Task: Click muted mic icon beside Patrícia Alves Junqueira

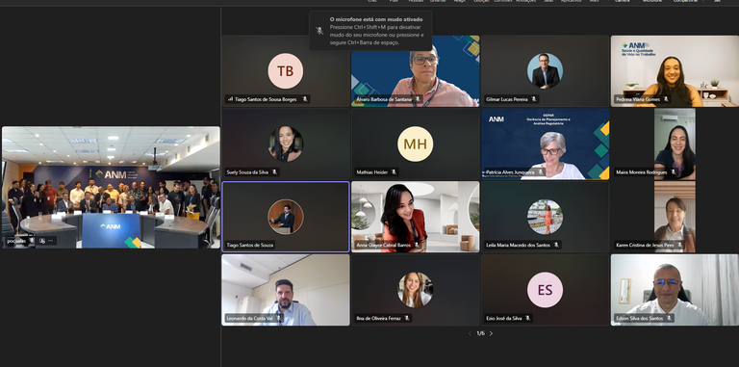Action: [541, 172]
